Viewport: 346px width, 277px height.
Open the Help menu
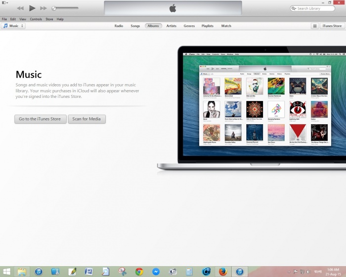(x=60, y=19)
